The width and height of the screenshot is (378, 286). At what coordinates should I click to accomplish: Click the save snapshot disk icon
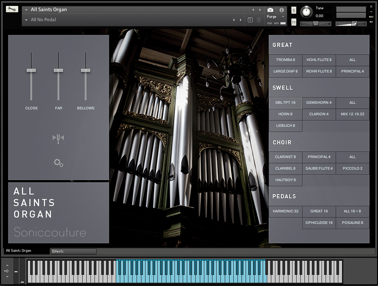point(250,20)
